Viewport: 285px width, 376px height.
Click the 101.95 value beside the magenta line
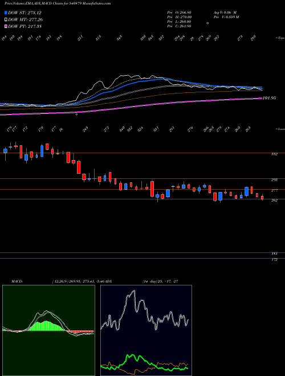269,98
